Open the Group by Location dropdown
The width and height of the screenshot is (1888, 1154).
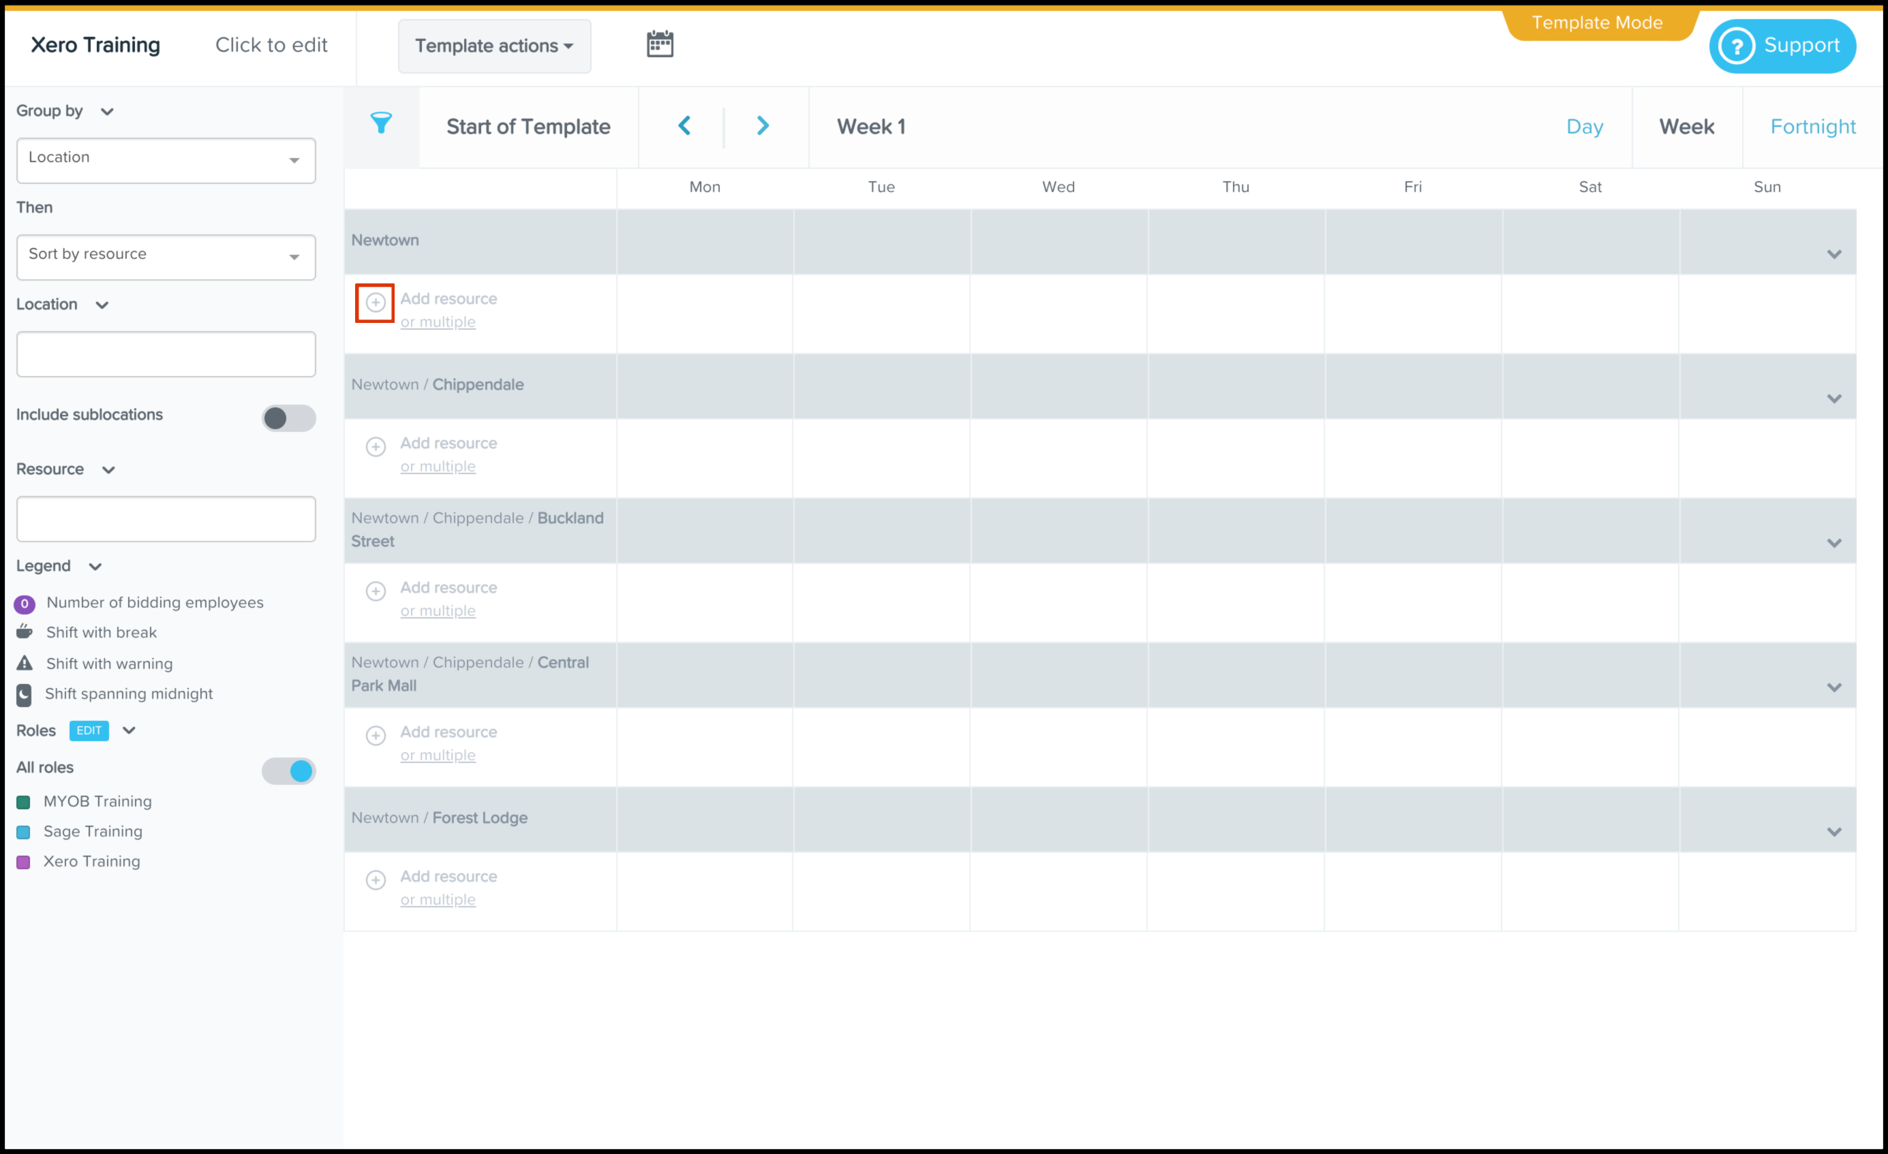click(x=166, y=160)
